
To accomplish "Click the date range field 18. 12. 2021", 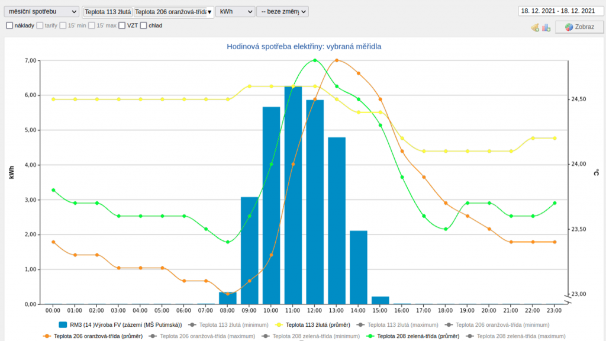I will click(x=557, y=11).
